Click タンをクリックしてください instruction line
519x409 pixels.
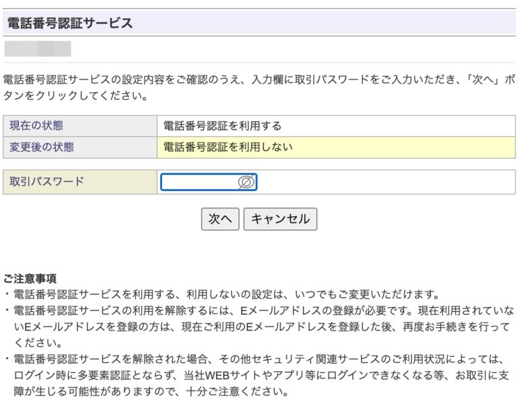point(76,96)
